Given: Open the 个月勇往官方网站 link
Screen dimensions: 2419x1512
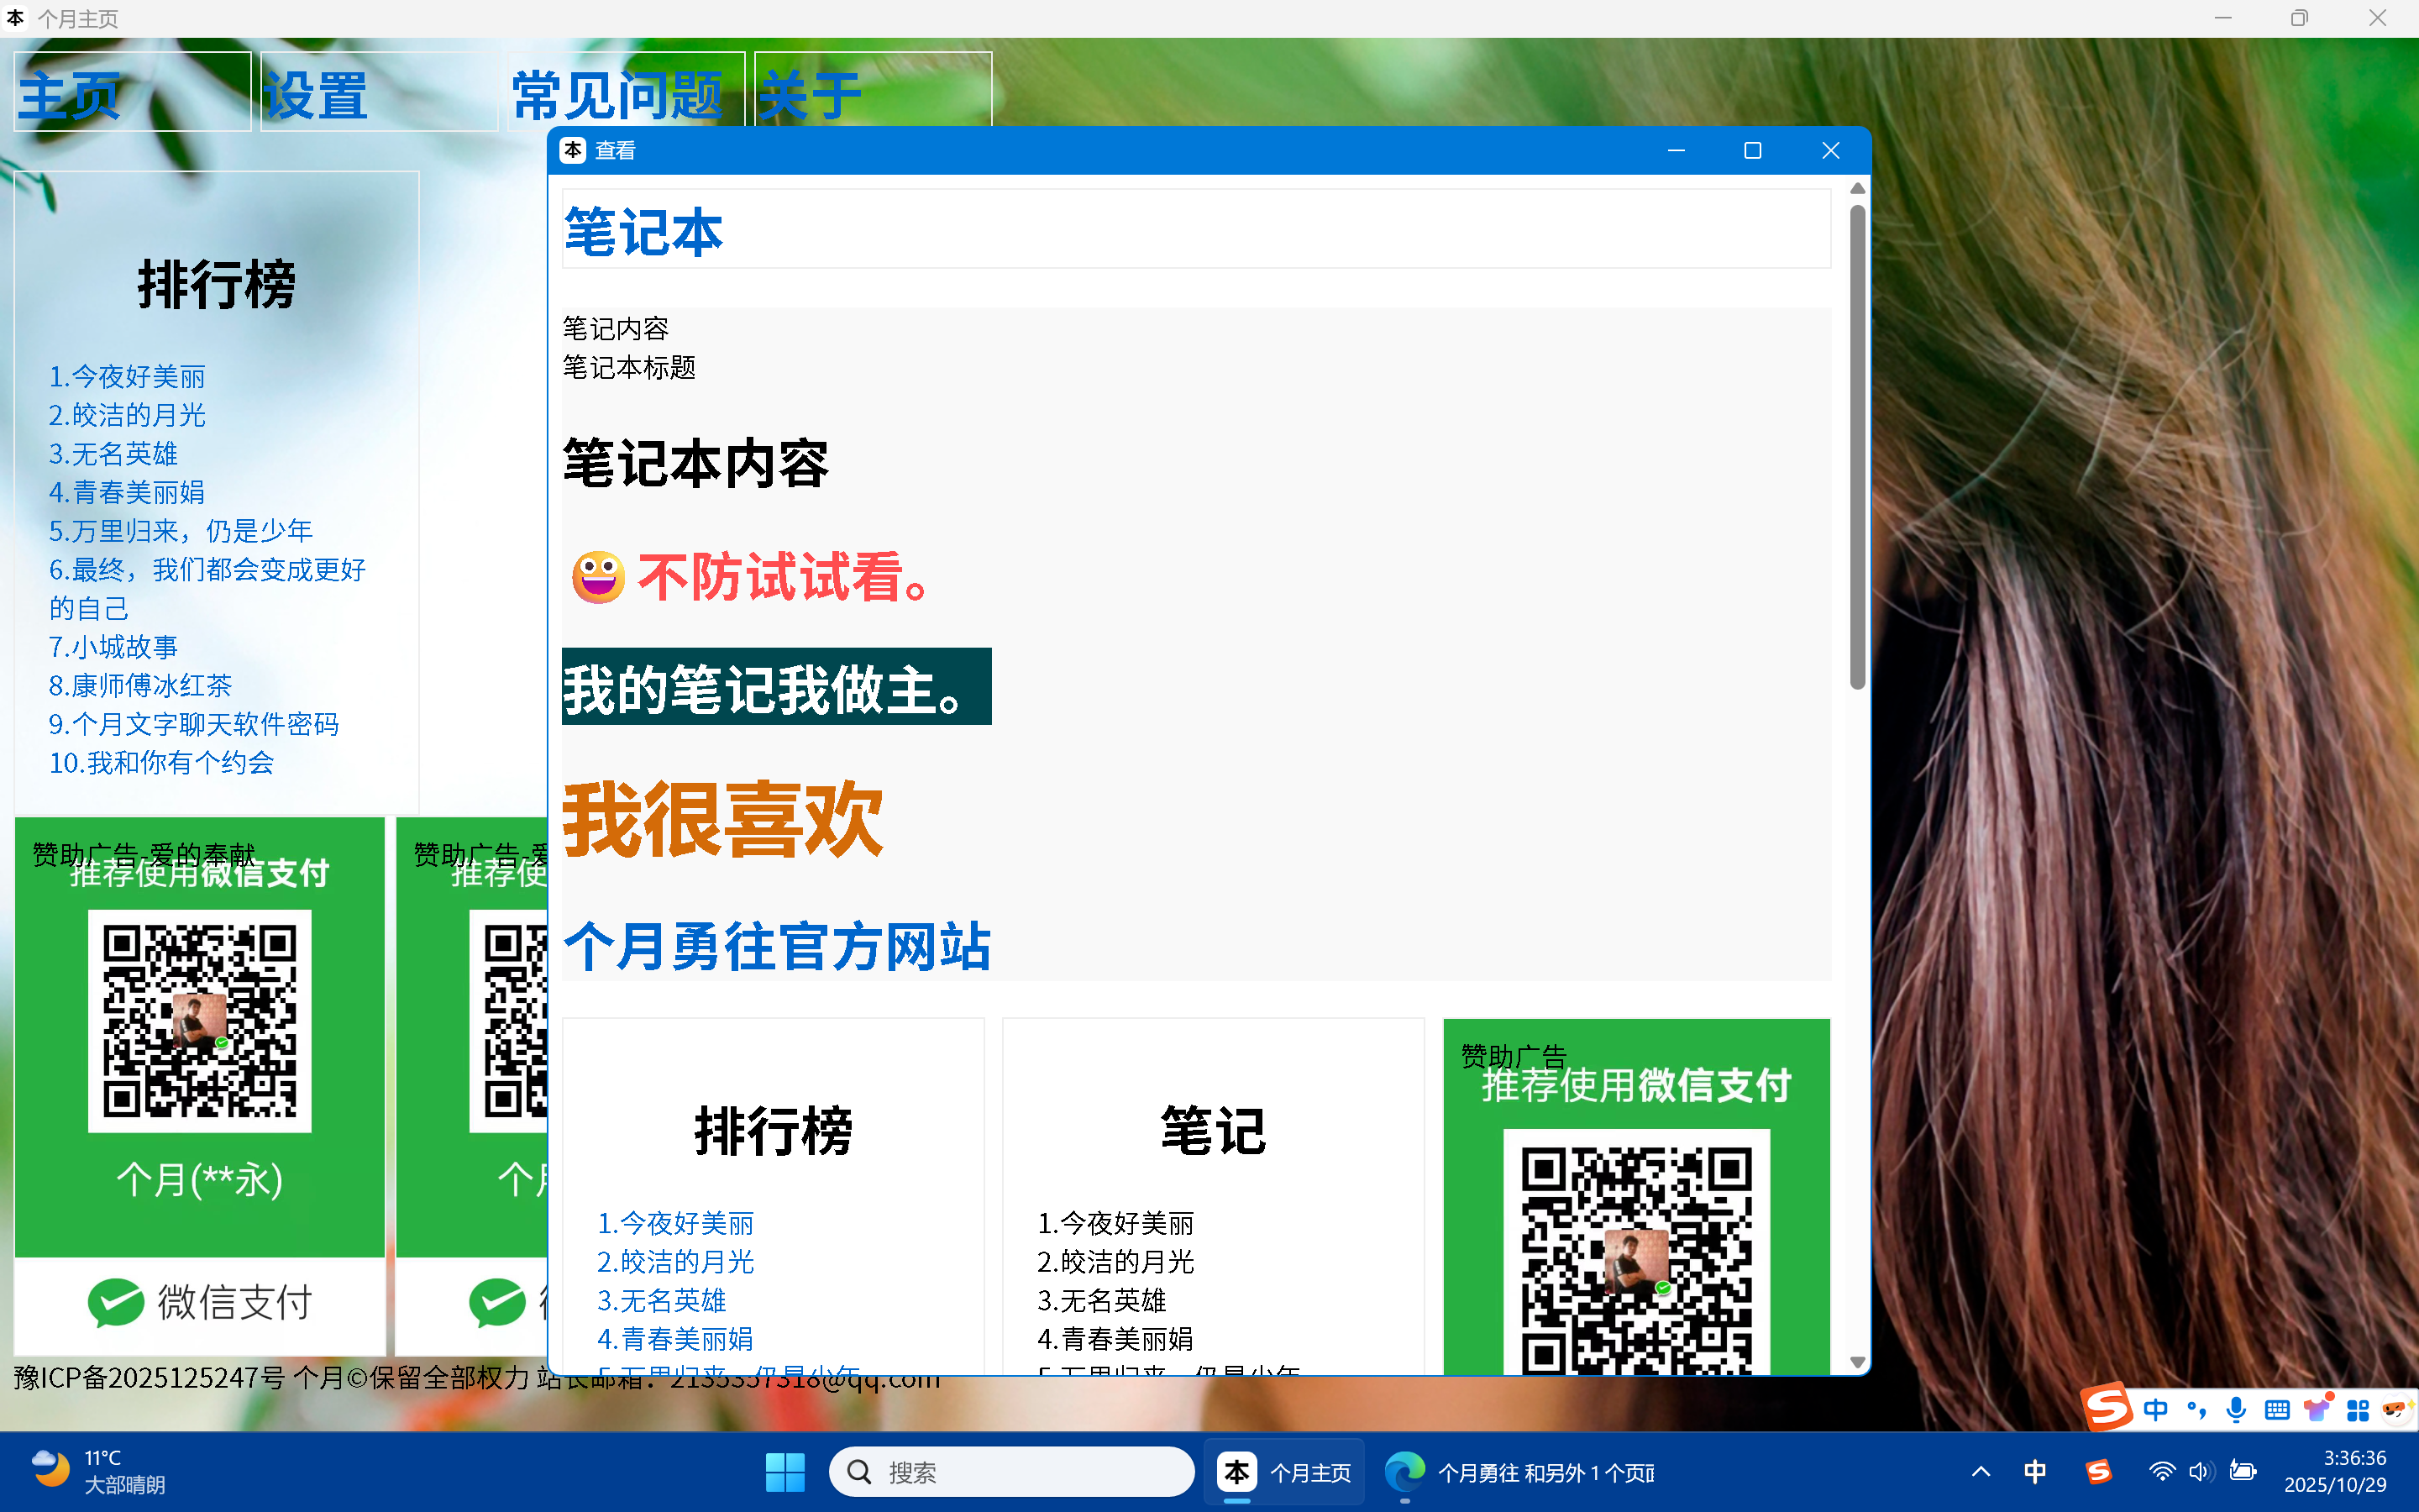Looking at the screenshot, I should [x=777, y=946].
